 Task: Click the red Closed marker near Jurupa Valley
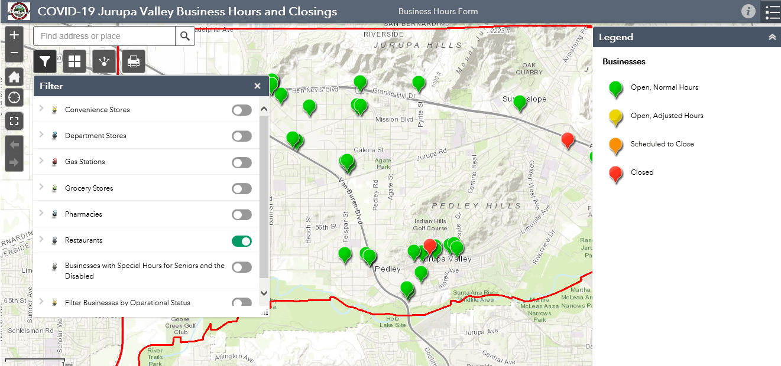[x=430, y=246]
